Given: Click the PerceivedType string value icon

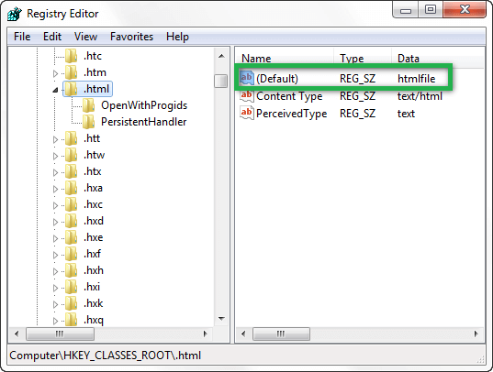Looking at the screenshot, I should click(247, 113).
